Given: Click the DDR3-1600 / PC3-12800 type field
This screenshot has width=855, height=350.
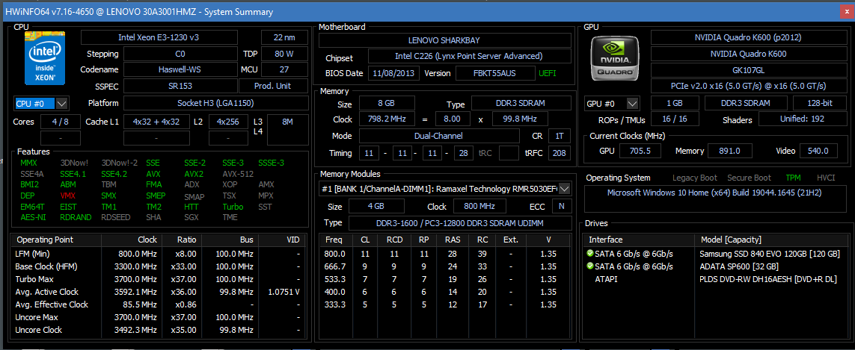Looking at the screenshot, I should [459, 223].
